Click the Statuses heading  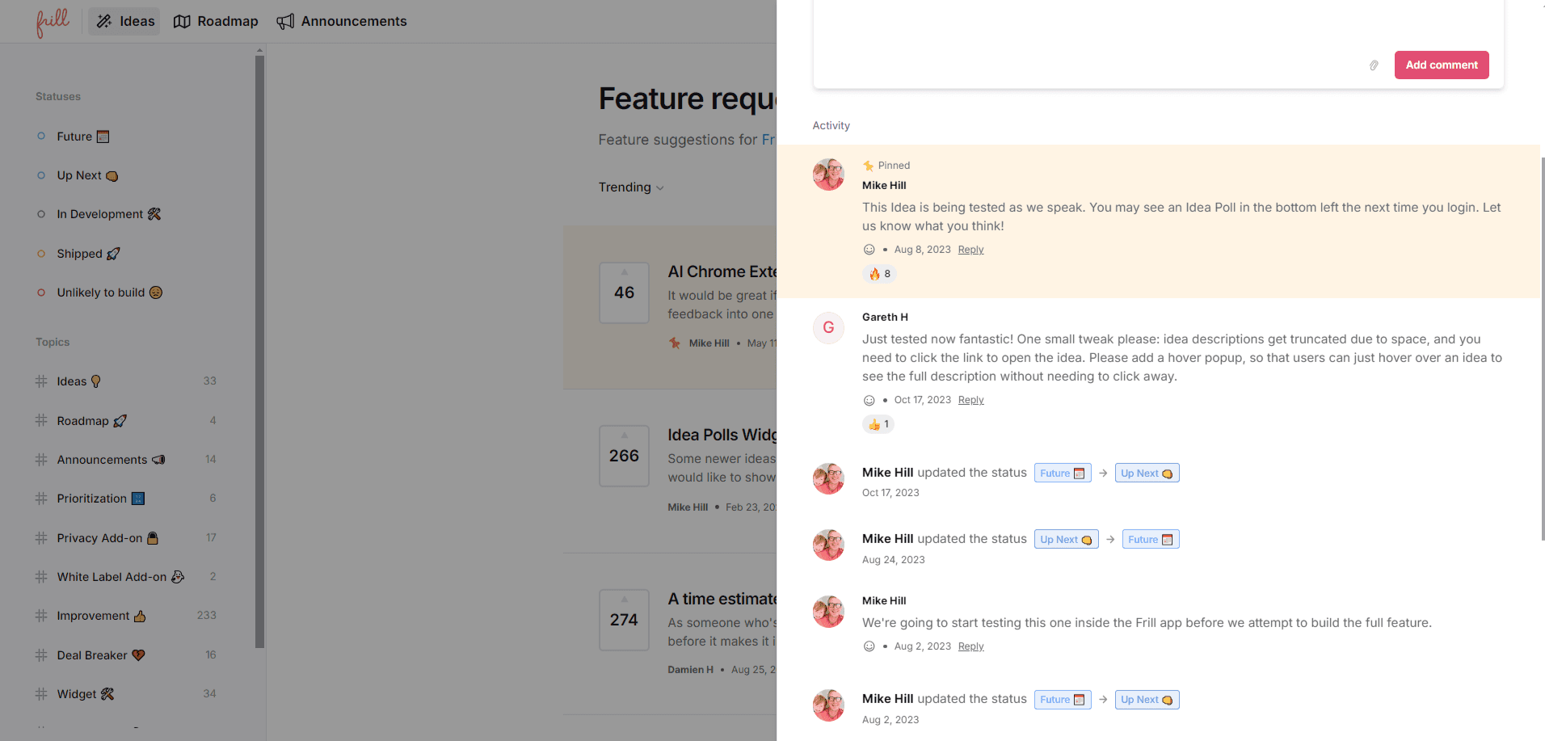click(58, 96)
